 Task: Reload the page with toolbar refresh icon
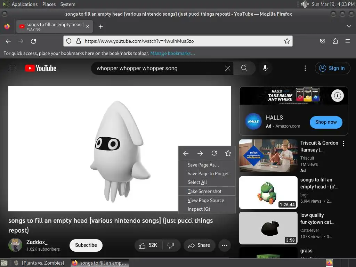click(x=33, y=41)
